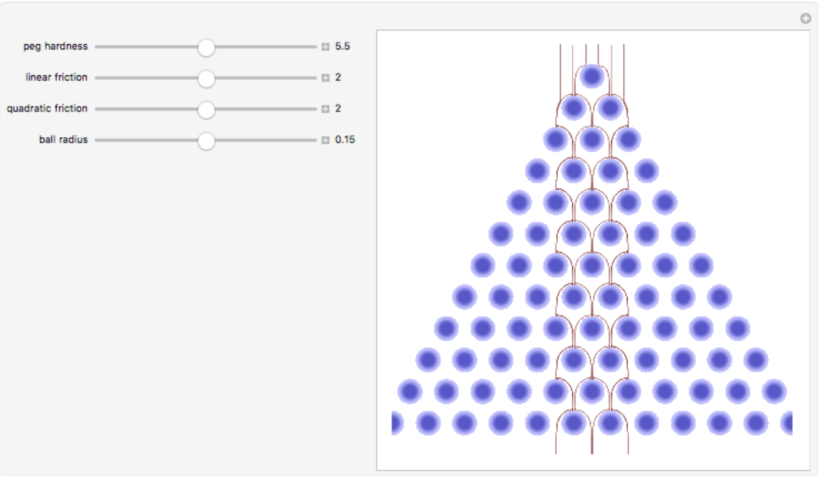The image size is (819, 480).
Task: Expand the quadratic friction slider controls
Action: click(326, 109)
